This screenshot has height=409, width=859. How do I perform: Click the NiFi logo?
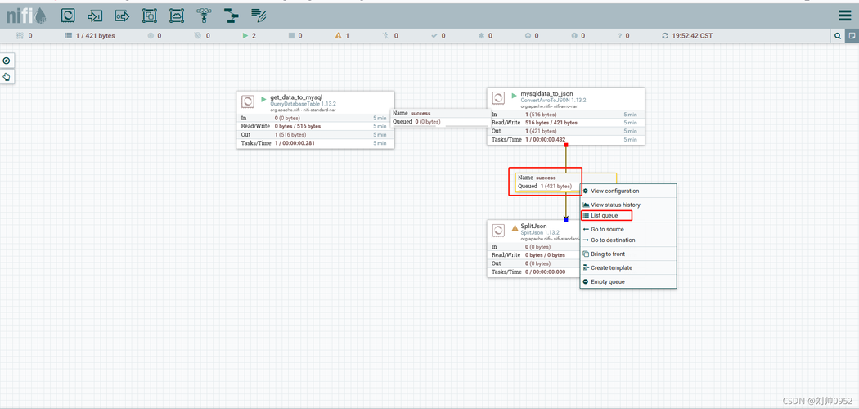coord(25,16)
